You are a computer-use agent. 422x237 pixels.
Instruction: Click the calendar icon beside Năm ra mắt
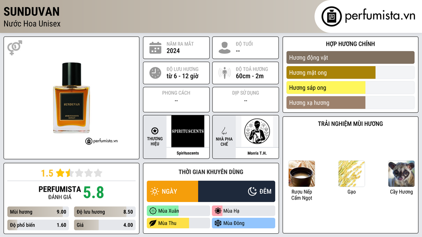[155, 48]
